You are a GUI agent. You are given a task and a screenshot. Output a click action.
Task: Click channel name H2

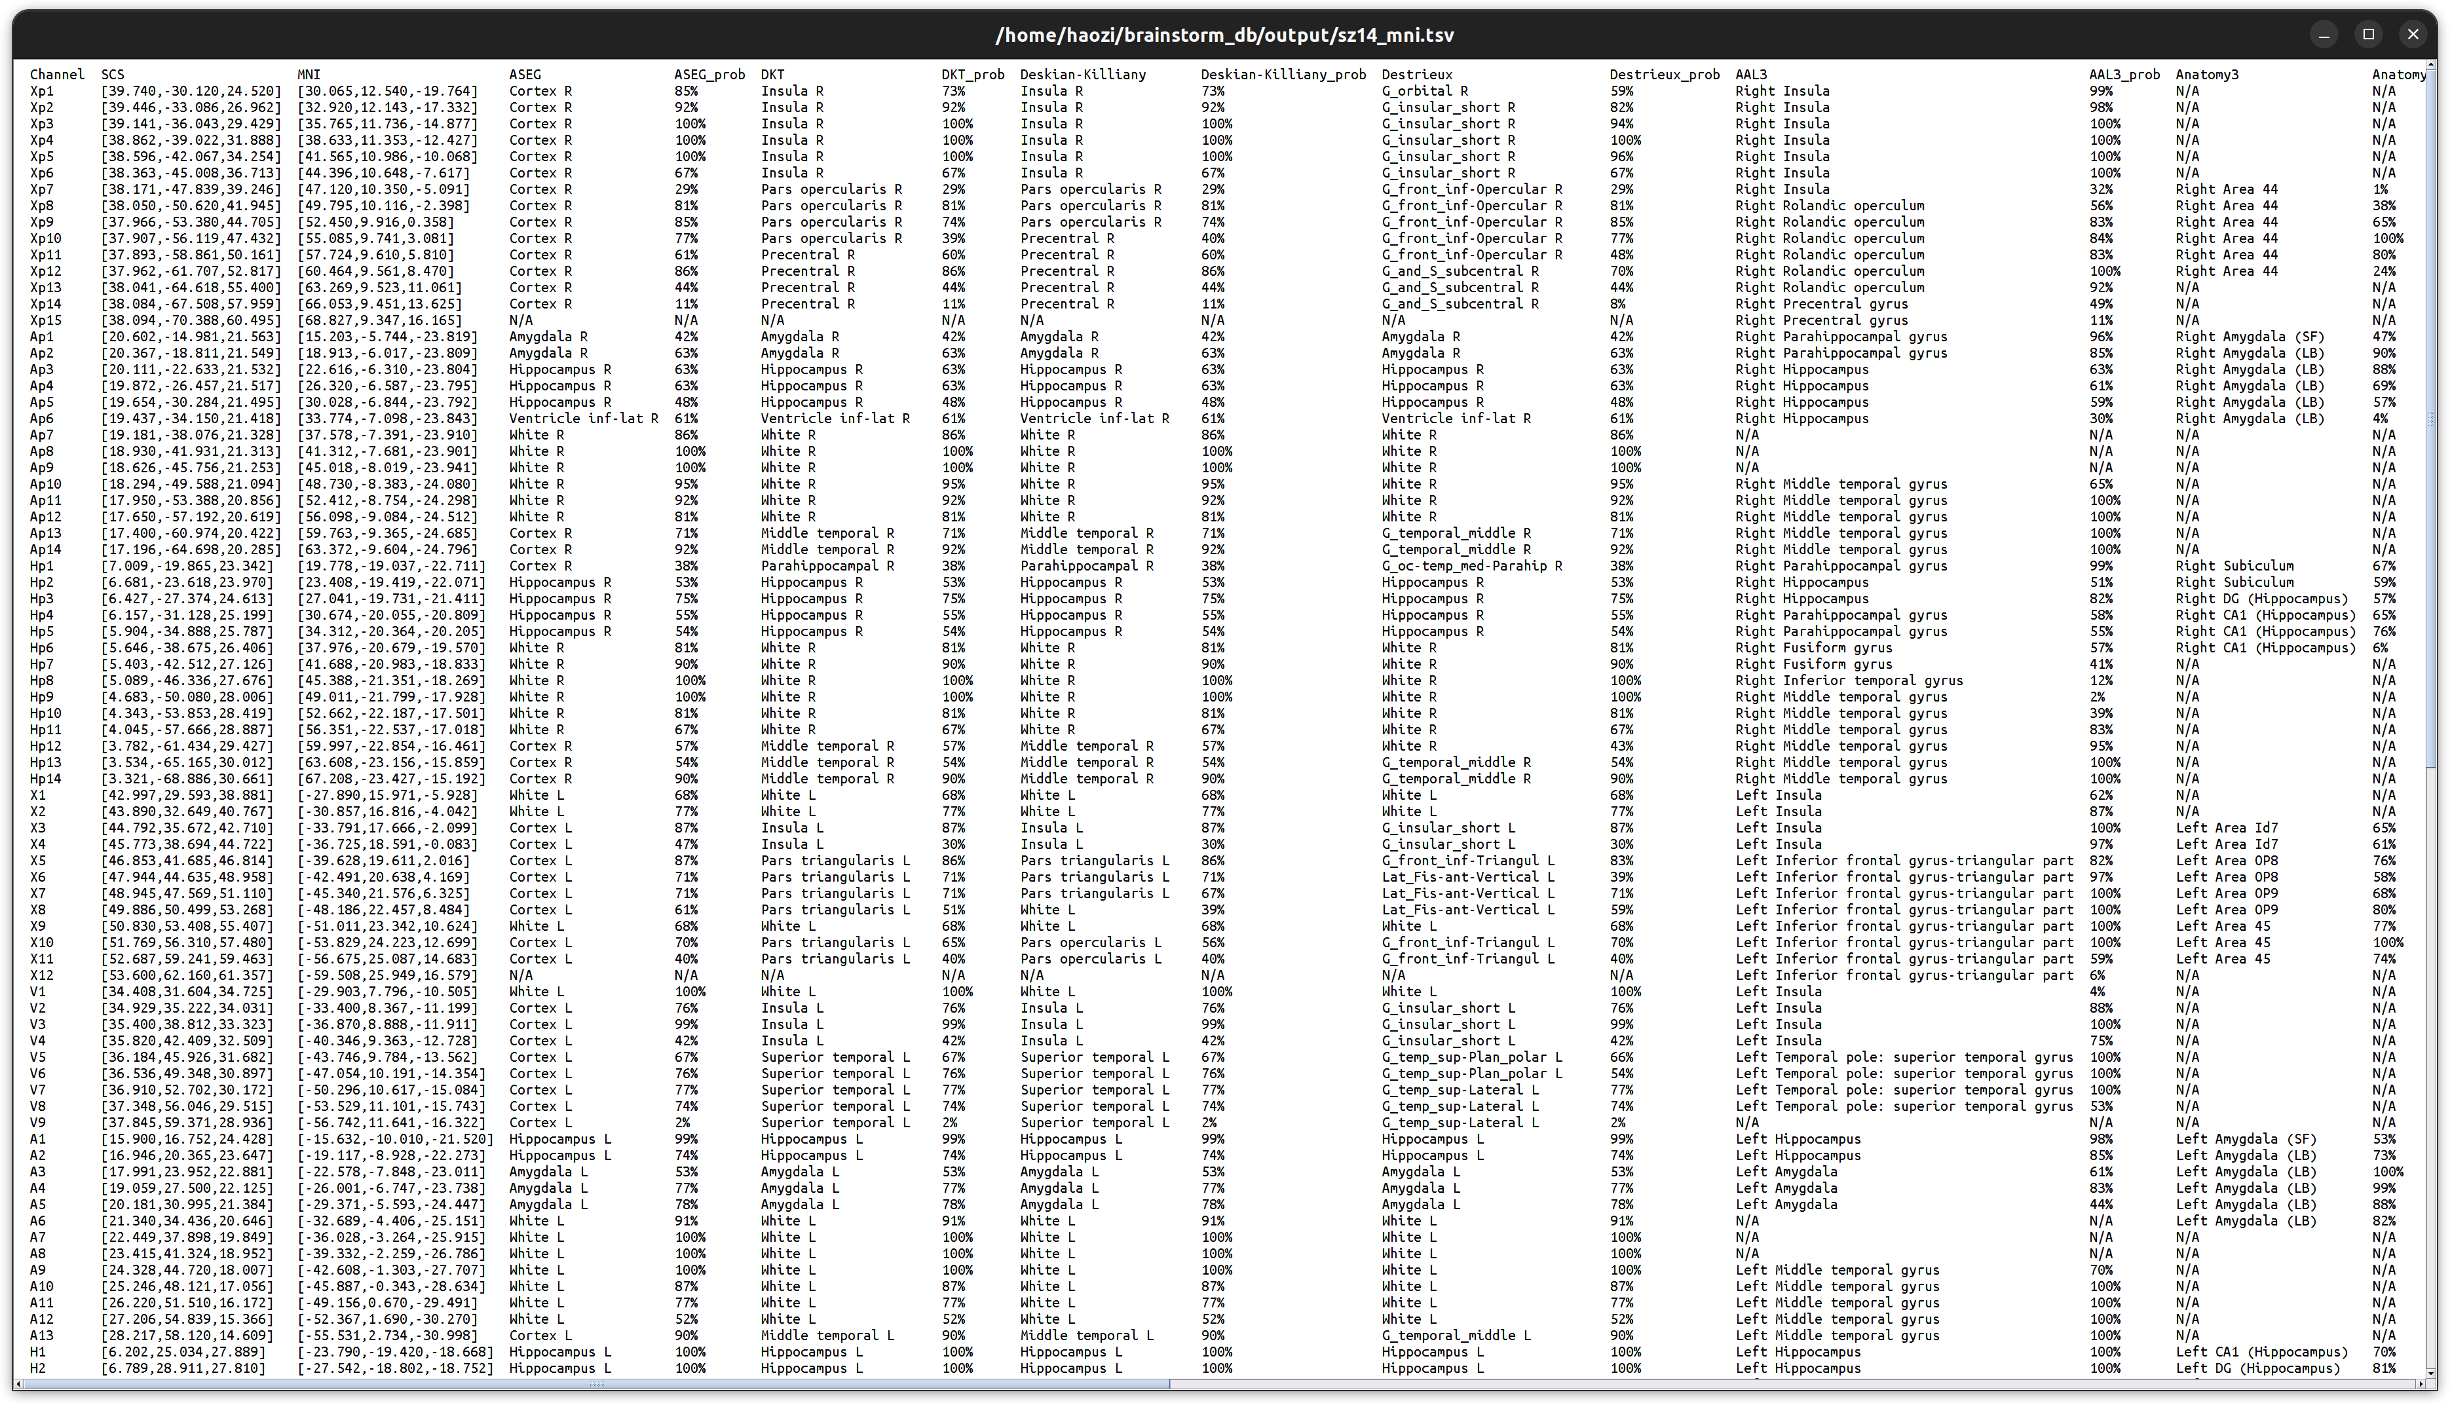pos(37,1368)
